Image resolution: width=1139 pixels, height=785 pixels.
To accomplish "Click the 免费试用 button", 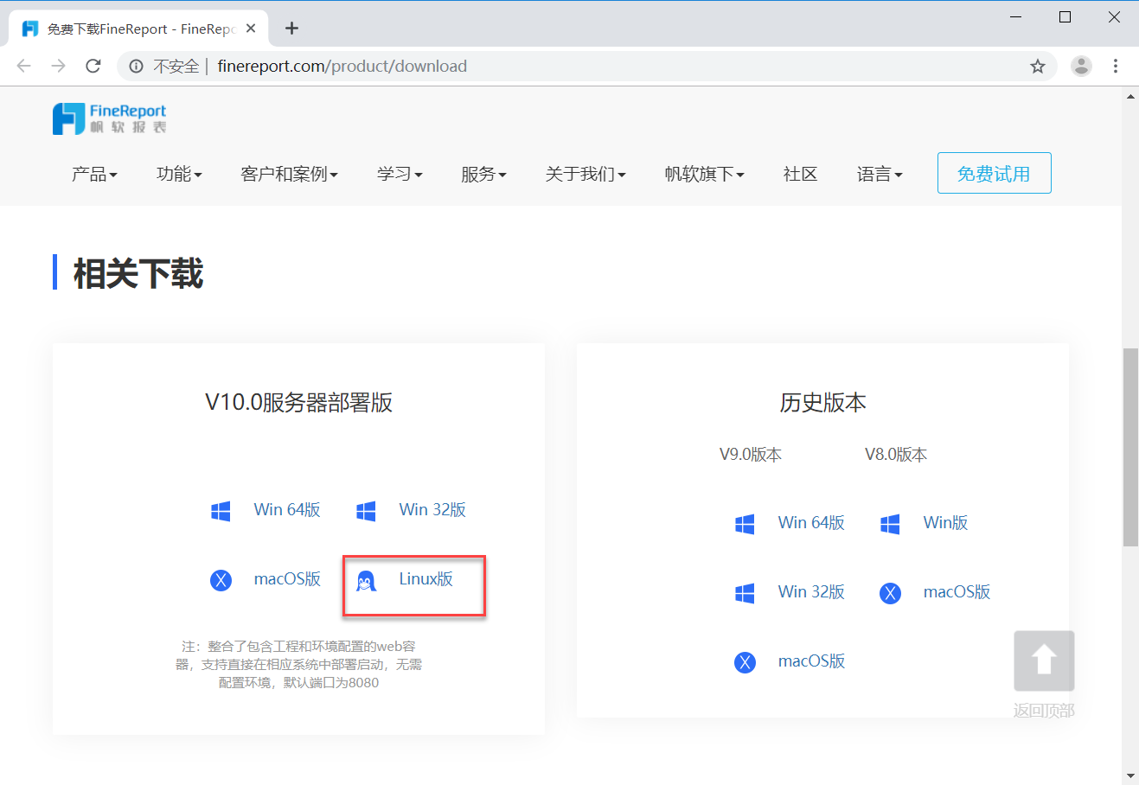I will click(994, 173).
